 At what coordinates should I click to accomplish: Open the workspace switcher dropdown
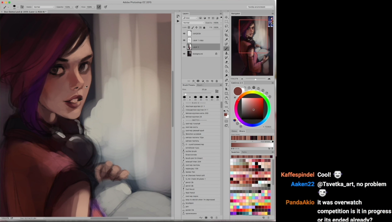pyautogui.click(x=260, y=7)
